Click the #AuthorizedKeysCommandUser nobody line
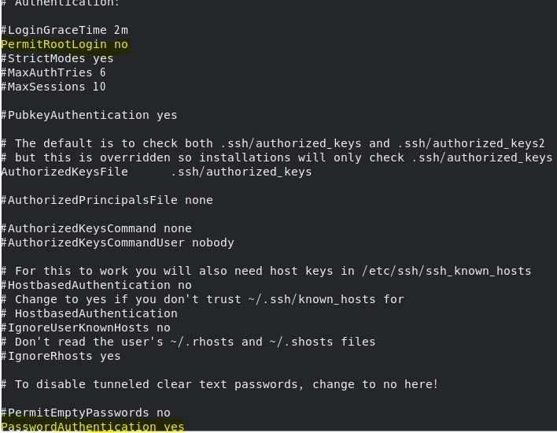Image resolution: width=557 pixels, height=433 pixels. tap(117, 242)
